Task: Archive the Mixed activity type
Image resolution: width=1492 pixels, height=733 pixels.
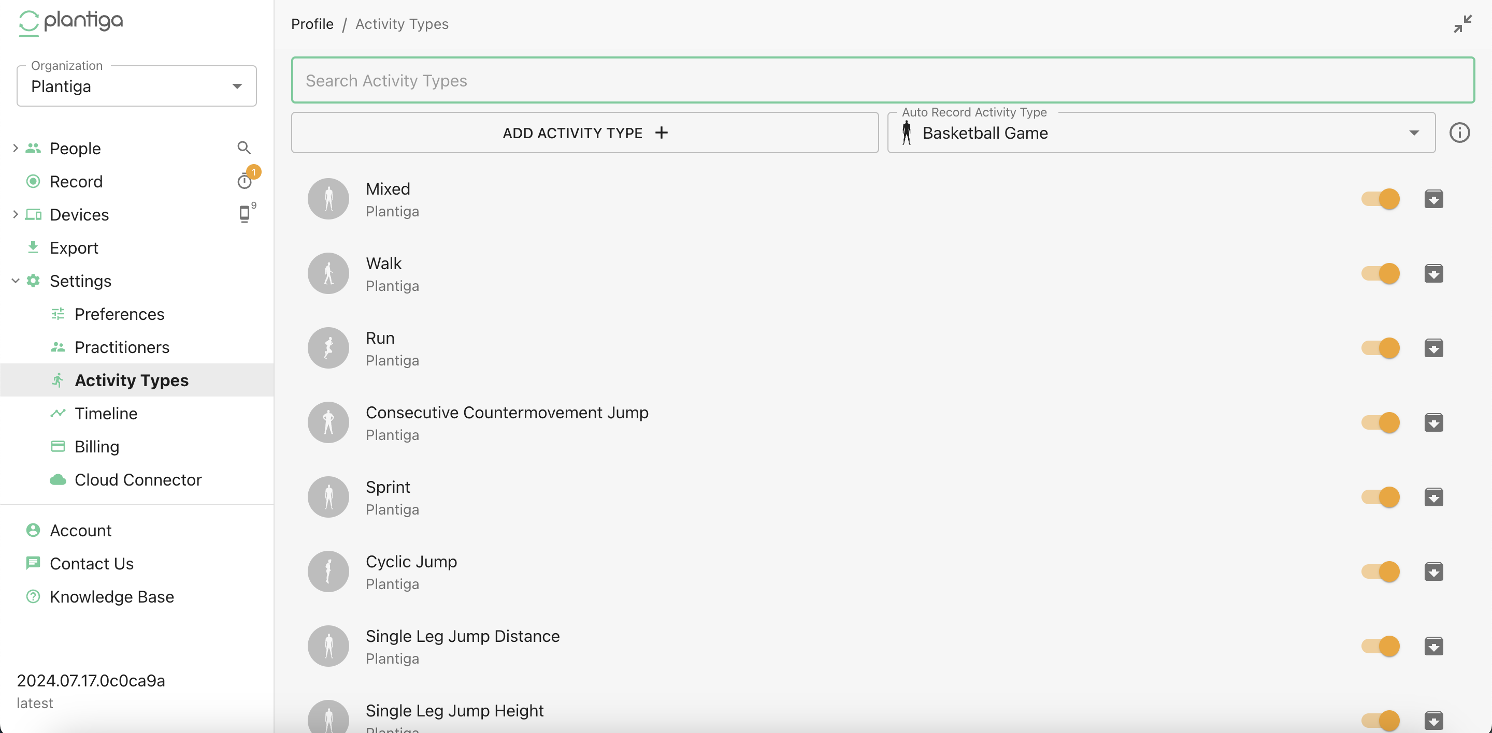Action: click(x=1433, y=199)
